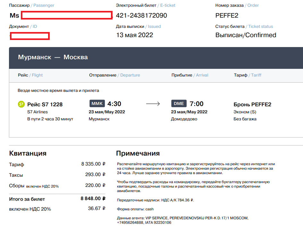Click total amount 8 848.00 ₽
Image resolution: width=303 pixels, height=242 pixels.
point(93,198)
